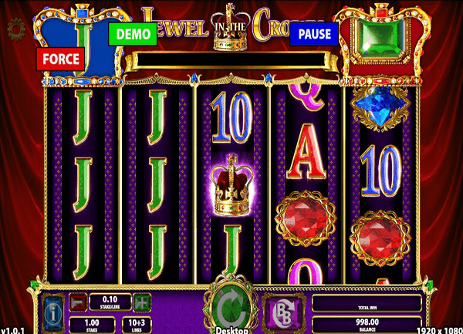The width and height of the screenshot is (463, 334).
Task: Click the green DEMO button
Action: [133, 34]
